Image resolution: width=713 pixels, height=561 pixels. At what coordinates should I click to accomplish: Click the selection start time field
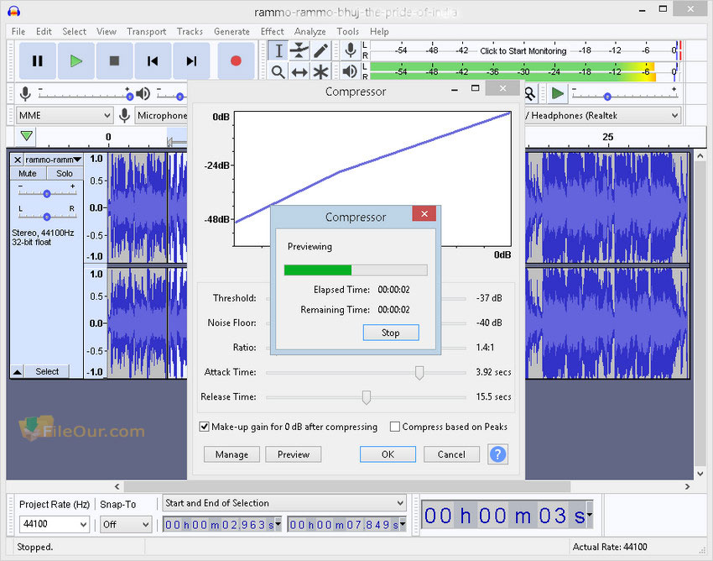click(219, 525)
